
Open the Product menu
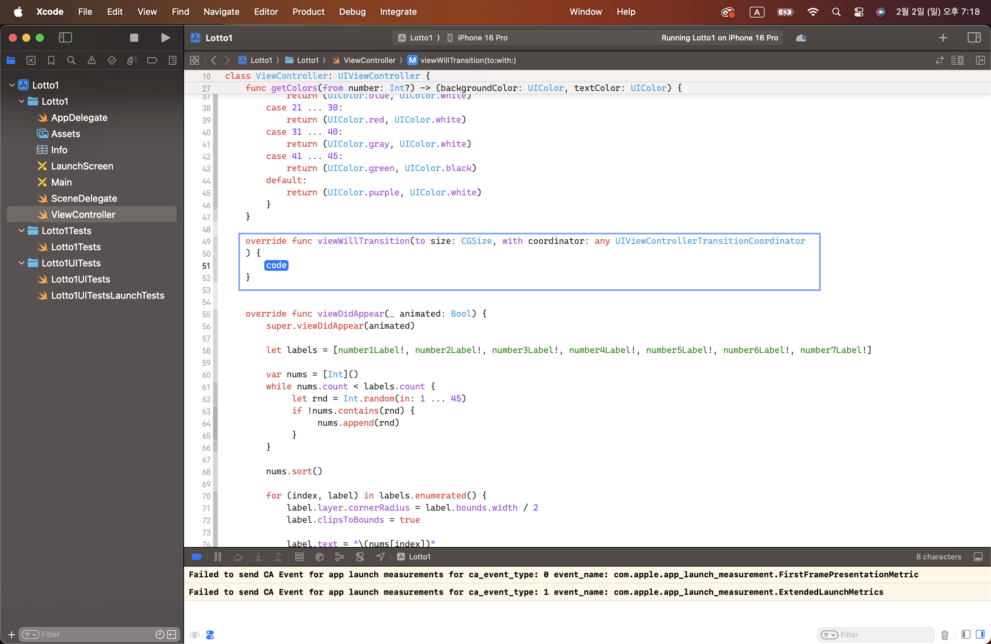(x=308, y=12)
